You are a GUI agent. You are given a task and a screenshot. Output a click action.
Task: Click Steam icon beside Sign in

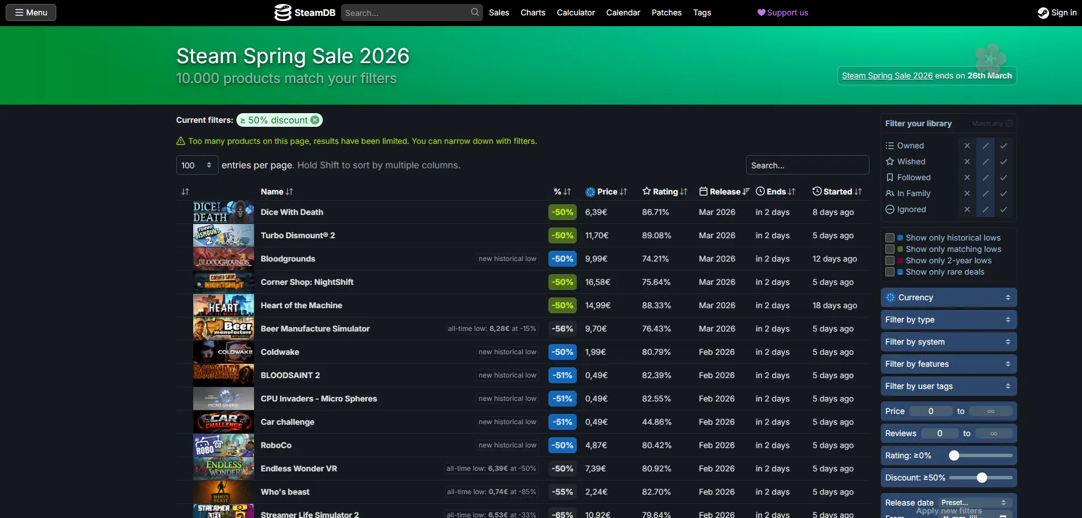click(x=1043, y=13)
